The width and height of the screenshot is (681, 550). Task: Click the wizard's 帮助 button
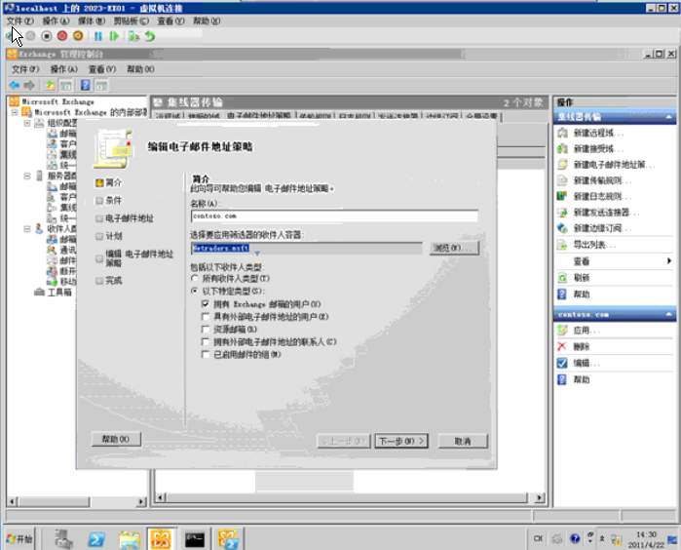[116, 439]
